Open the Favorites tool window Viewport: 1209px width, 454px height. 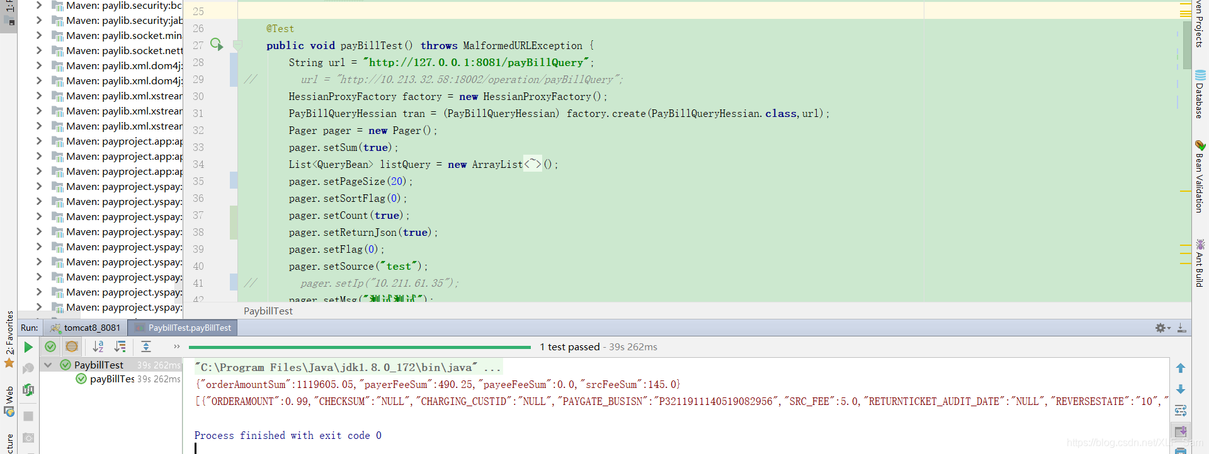coord(9,340)
